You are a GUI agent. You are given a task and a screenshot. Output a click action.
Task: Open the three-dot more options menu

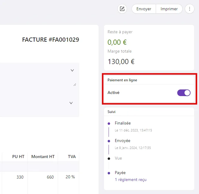pos(190,9)
